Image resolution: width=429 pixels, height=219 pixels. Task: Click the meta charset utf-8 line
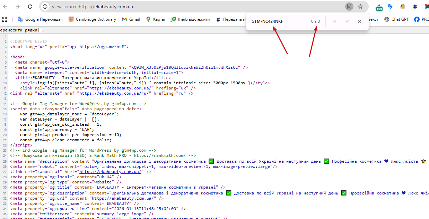pyautogui.click(x=42, y=62)
